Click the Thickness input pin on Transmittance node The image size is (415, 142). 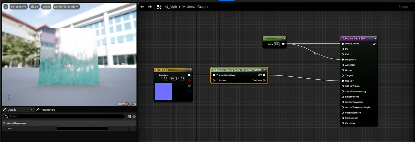(214, 80)
